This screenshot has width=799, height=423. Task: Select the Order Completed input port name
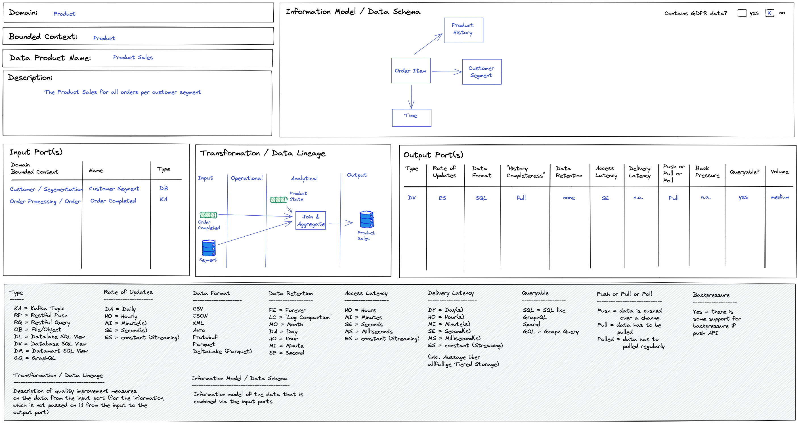113,201
